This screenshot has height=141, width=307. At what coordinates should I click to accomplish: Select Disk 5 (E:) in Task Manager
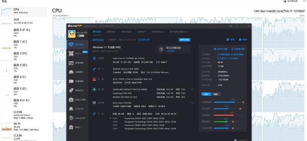tap(24, 91)
